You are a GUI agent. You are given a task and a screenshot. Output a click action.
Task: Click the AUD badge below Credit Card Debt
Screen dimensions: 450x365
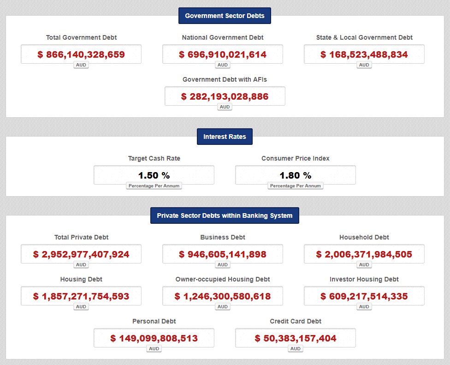[296, 349]
